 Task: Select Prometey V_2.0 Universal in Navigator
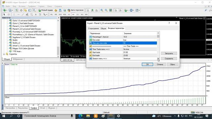pyautogui.click(x=29, y=32)
